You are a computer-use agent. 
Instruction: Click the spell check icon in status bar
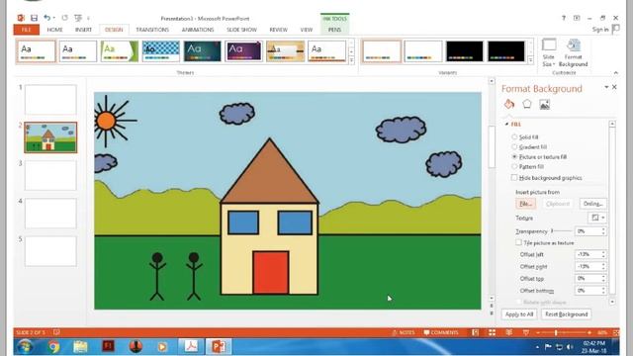pyautogui.click(x=56, y=332)
